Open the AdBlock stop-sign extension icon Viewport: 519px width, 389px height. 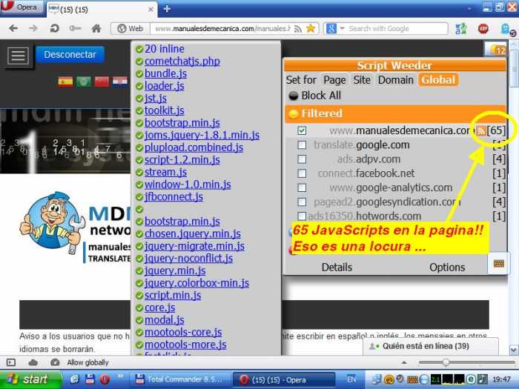point(483,29)
